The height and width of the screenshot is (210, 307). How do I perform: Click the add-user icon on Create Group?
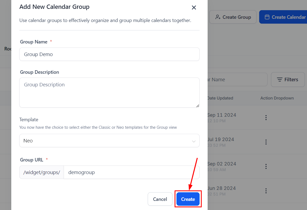[x=218, y=17]
